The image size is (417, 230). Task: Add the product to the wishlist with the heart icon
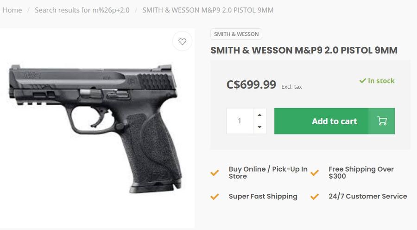pos(182,42)
